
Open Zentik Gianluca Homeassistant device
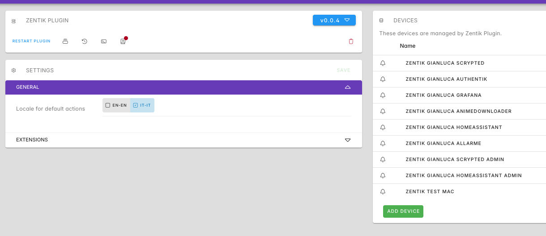click(x=453, y=128)
